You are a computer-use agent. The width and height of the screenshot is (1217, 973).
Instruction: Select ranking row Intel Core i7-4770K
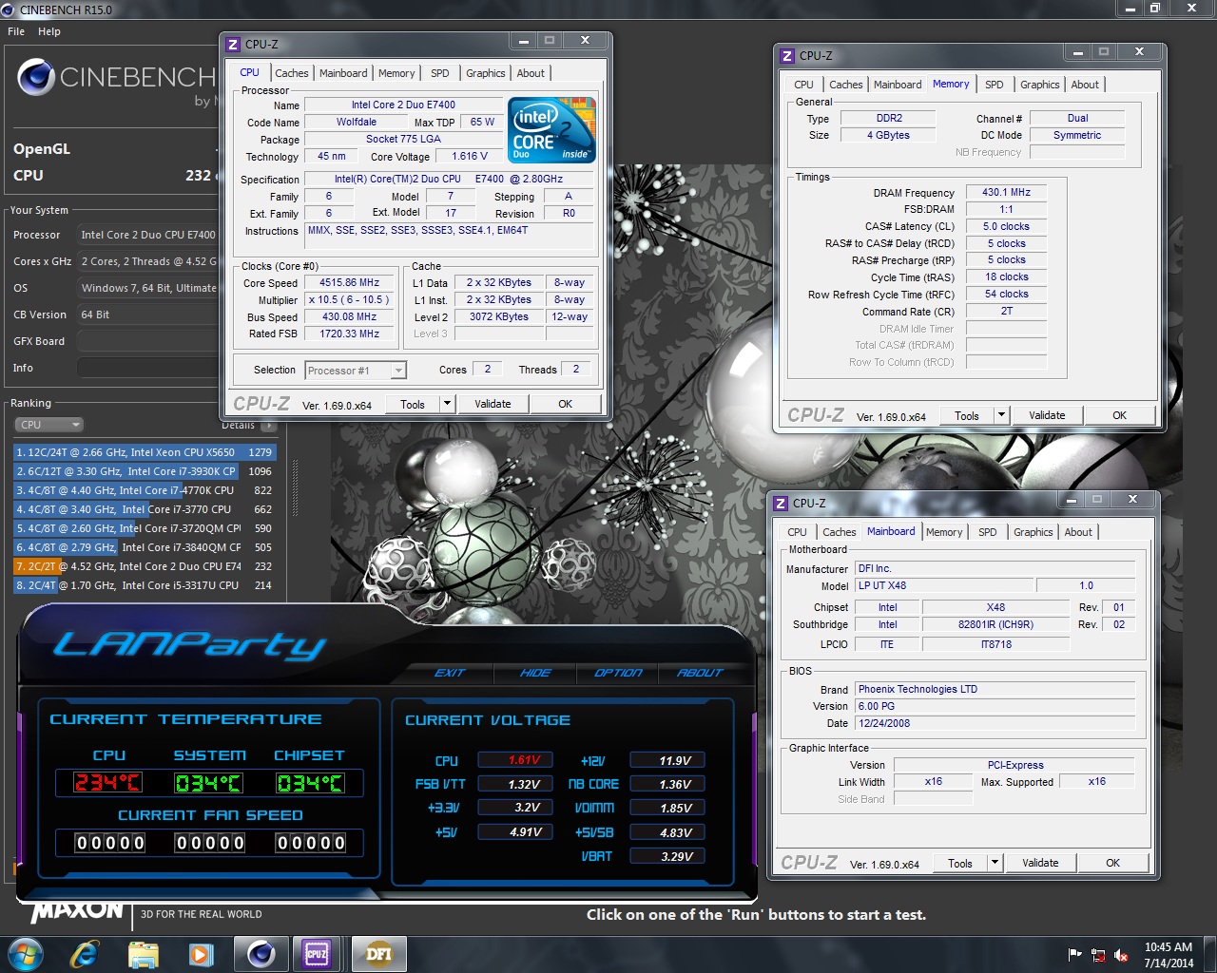point(144,490)
